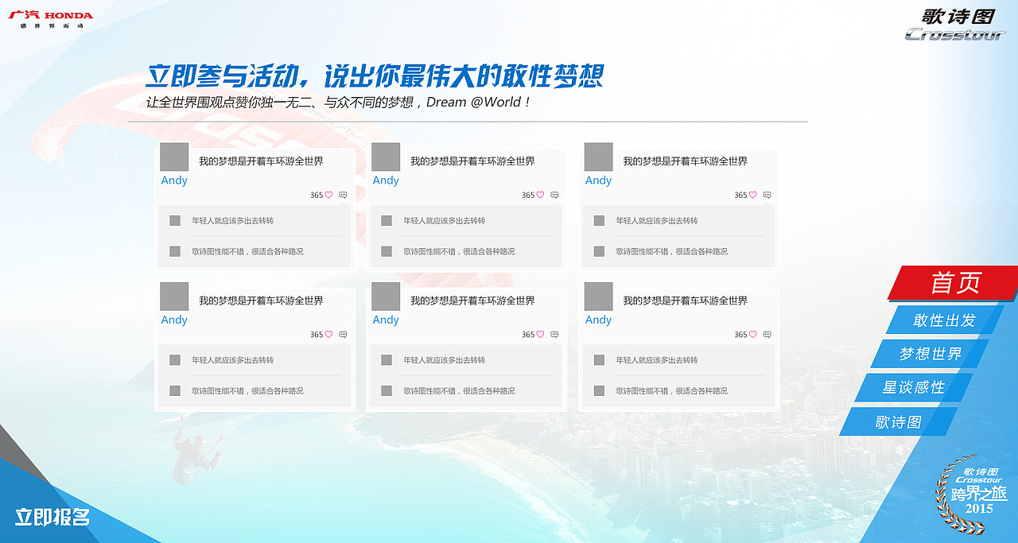Click Andy's avatar in the top-left card
This screenshot has width=1018, height=543.
coord(174,157)
